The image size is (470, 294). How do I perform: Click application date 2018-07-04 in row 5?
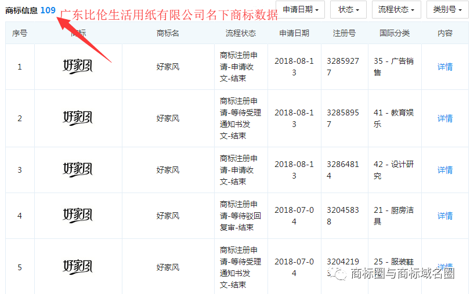[x=294, y=267]
